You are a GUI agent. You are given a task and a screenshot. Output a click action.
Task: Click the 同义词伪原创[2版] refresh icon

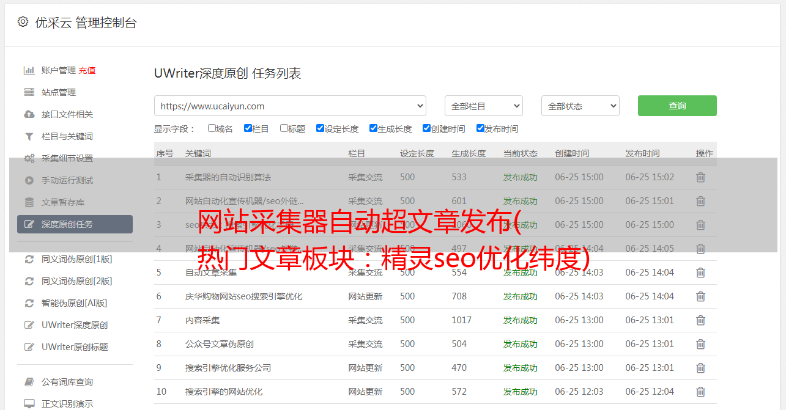click(x=29, y=281)
